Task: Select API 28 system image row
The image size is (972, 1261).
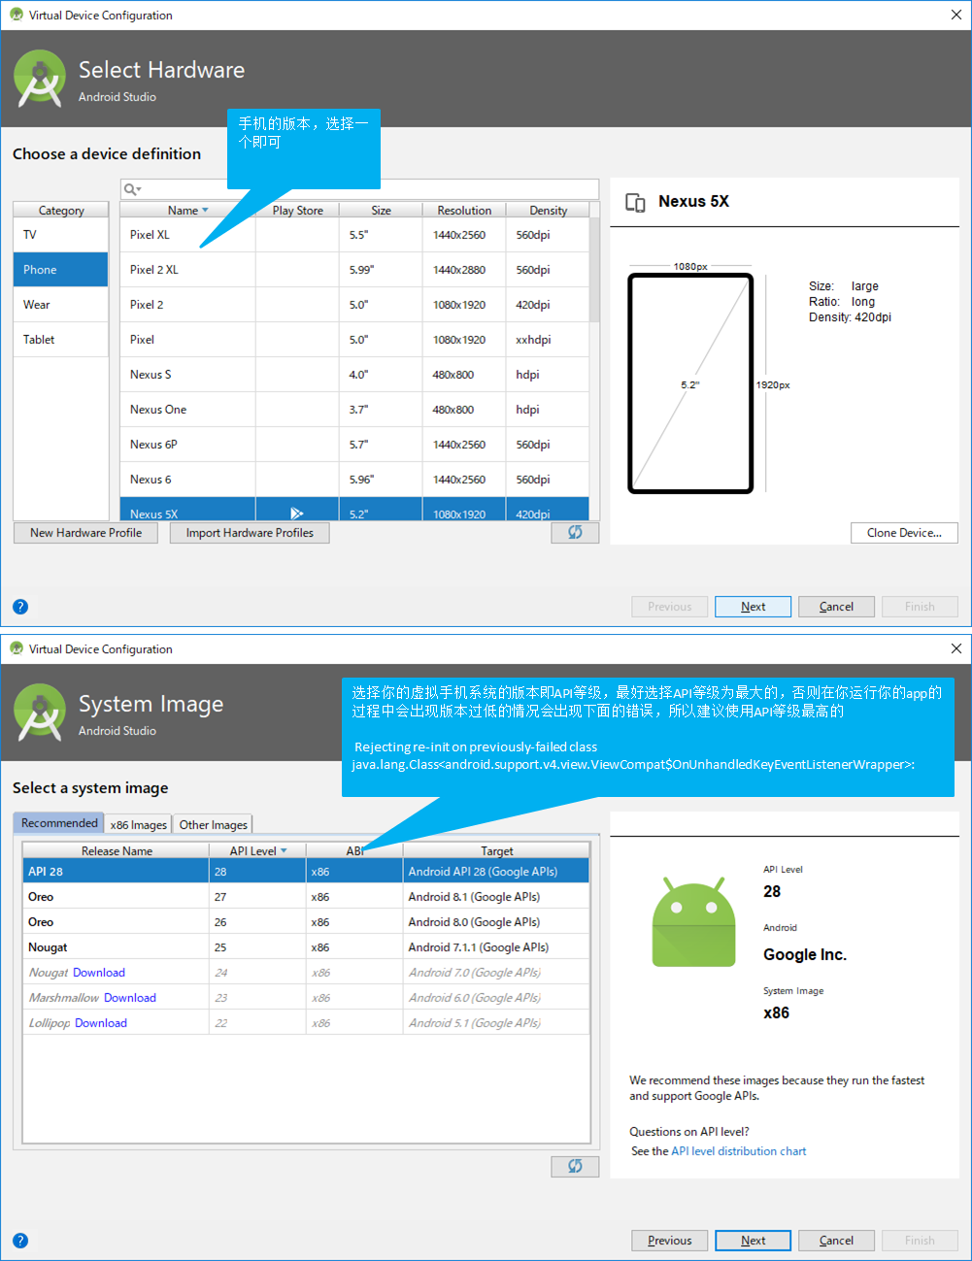Action: (306, 872)
